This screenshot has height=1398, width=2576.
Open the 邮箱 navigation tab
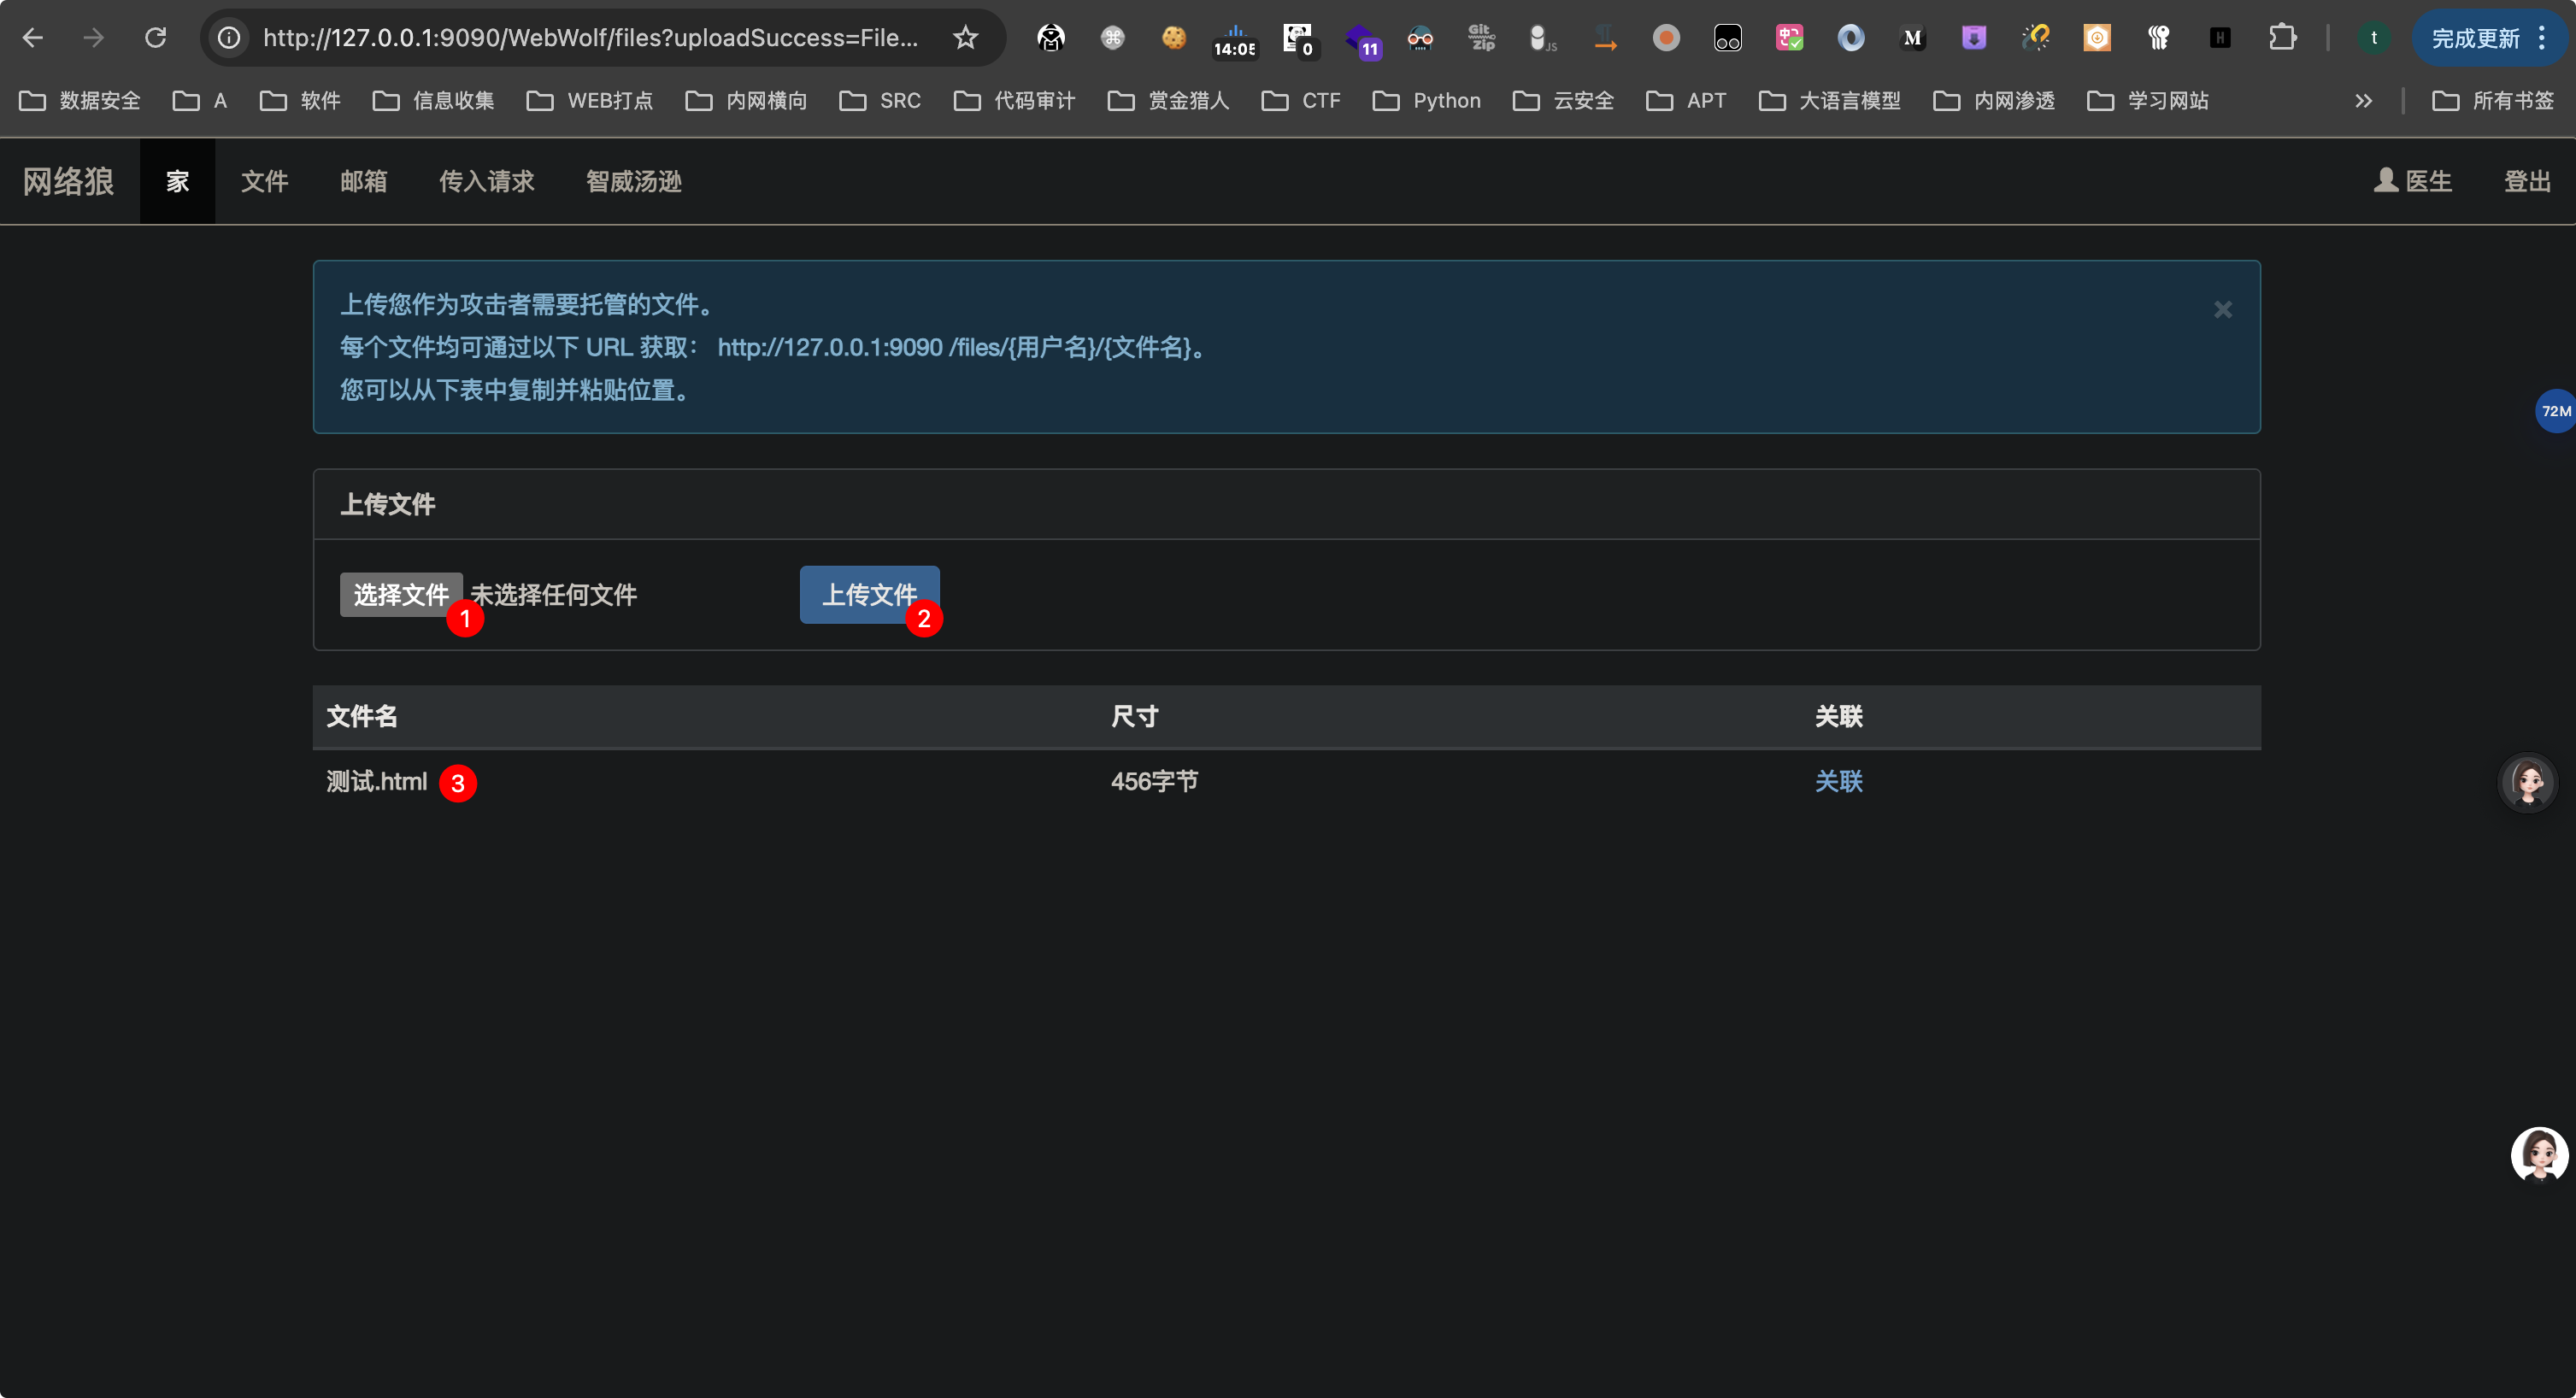(x=364, y=181)
